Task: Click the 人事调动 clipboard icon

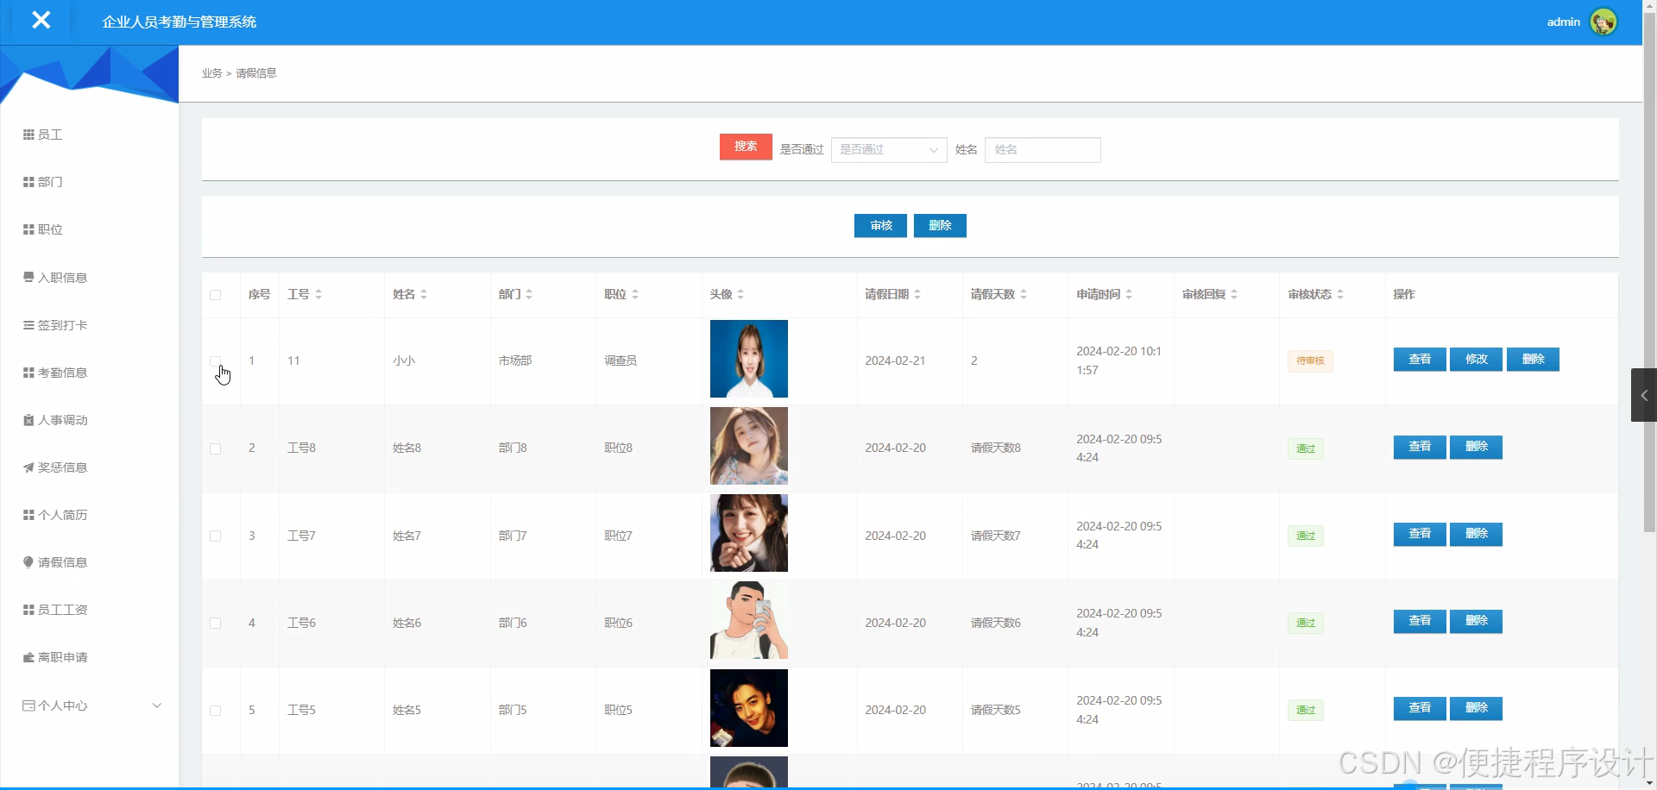Action: point(28,420)
